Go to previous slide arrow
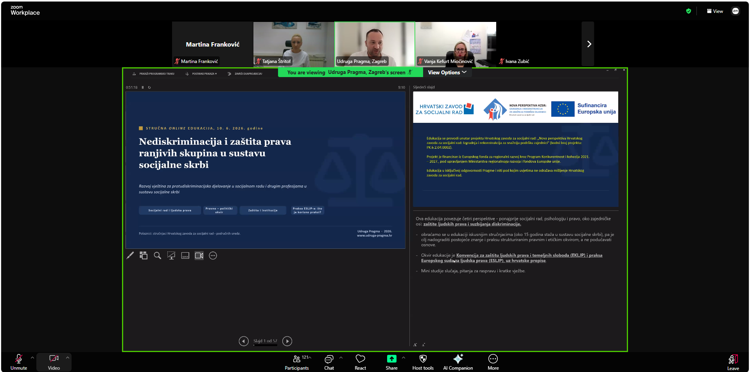Viewport: 750px width, 372px height. coord(244,341)
